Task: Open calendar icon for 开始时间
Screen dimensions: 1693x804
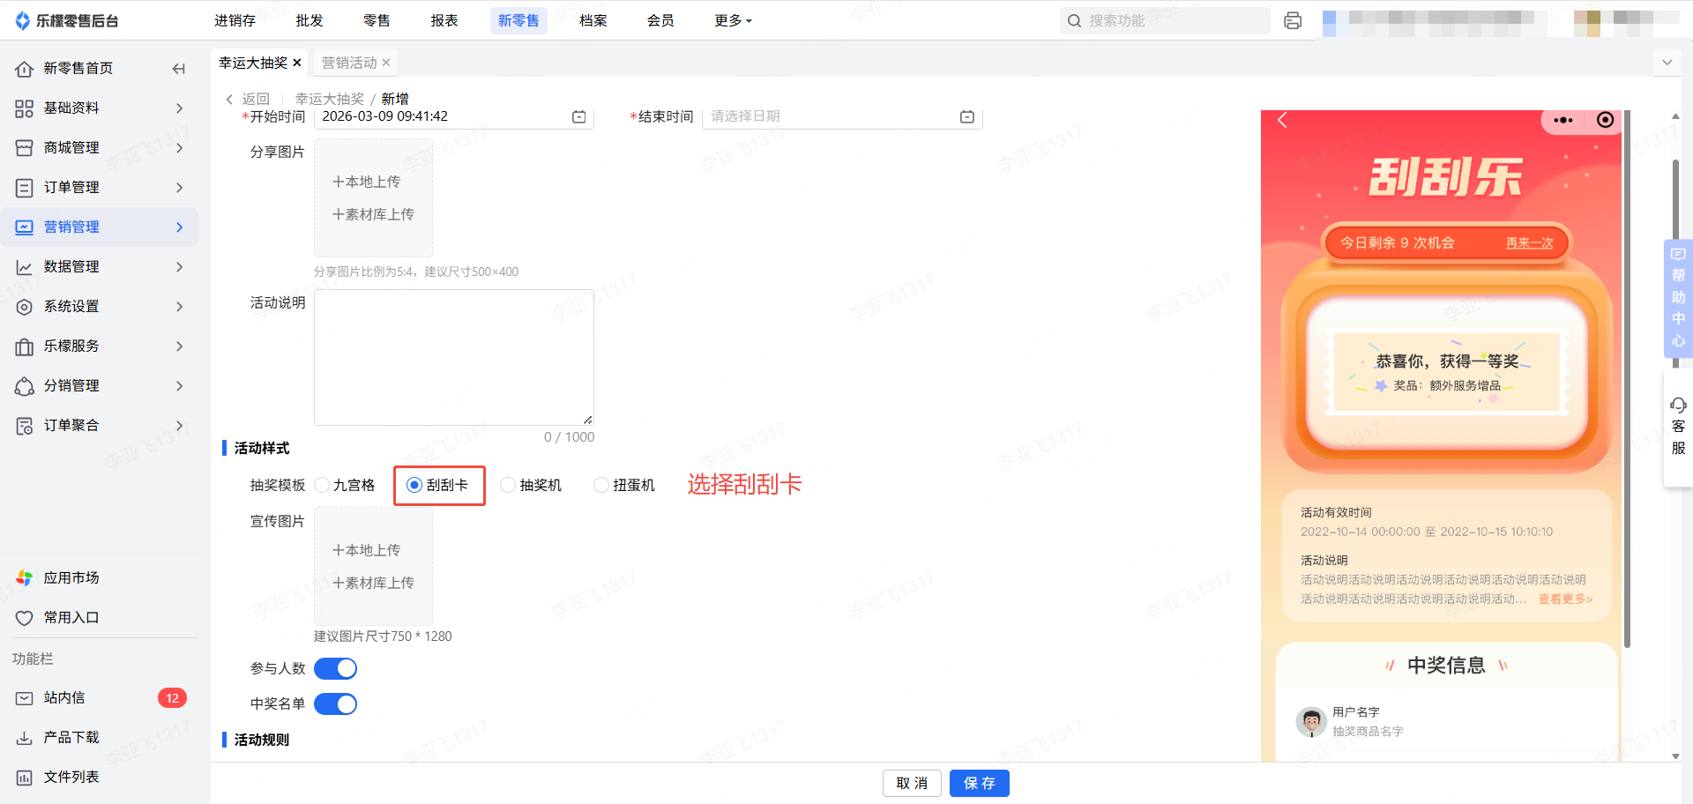Action: (x=578, y=116)
